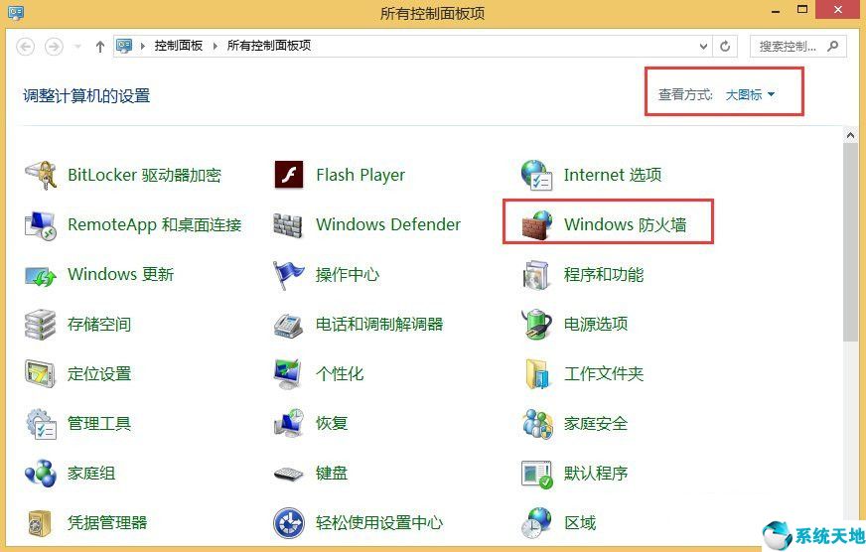This screenshot has height=552, width=866.
Task: Open the 电话和调制解调器 text link
Action: click(x=379, y=324)
